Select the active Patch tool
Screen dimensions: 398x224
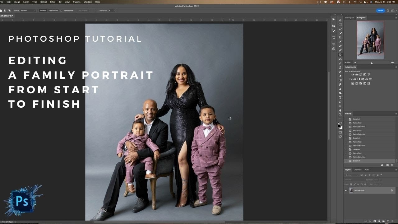point(340,55)
